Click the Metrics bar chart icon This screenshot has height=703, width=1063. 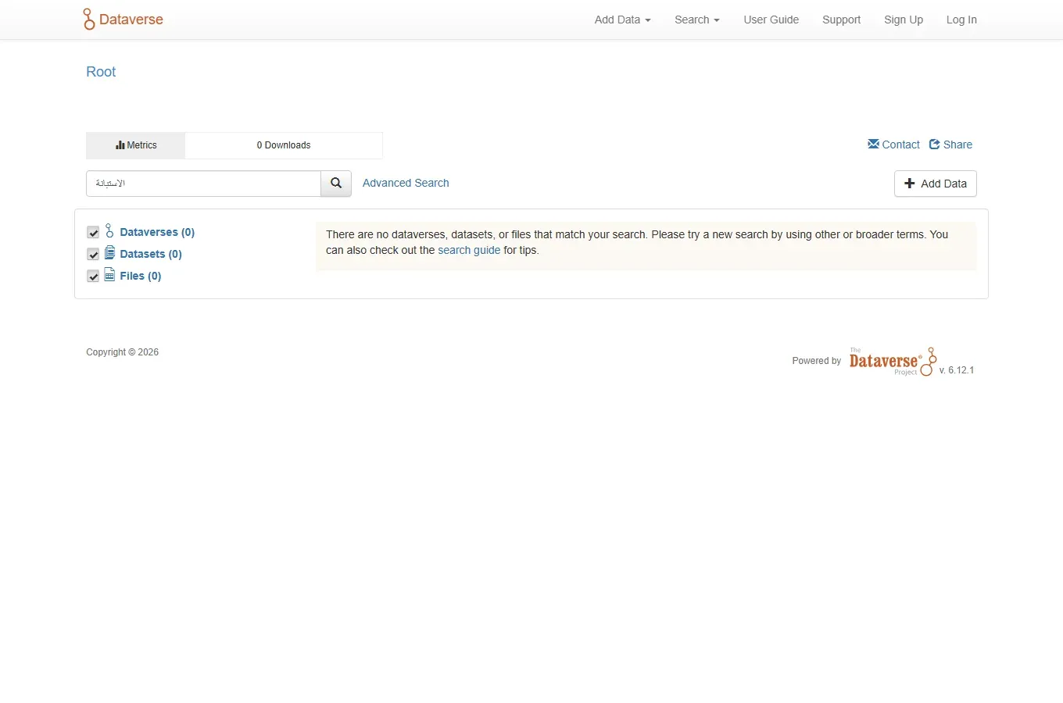coord(120,145)
